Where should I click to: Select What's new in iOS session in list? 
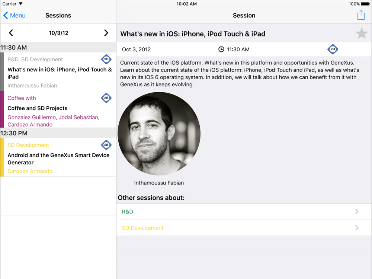click(58, 72)
